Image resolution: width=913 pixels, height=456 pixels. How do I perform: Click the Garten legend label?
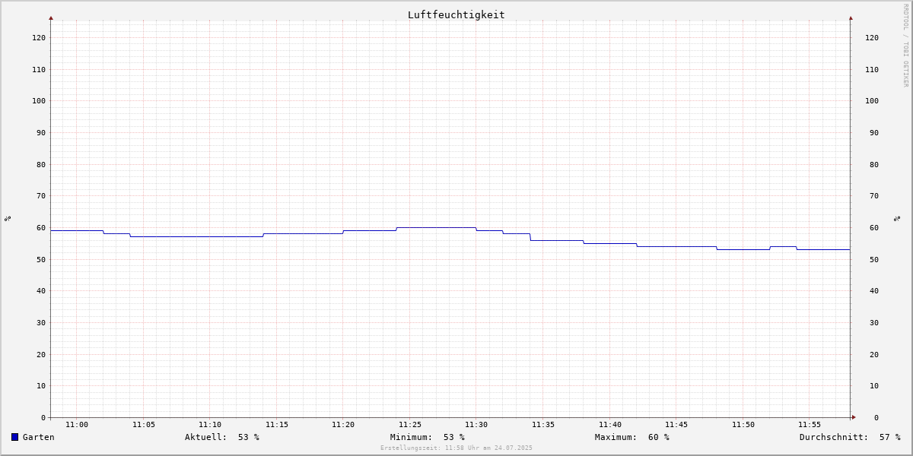(39, 437)
